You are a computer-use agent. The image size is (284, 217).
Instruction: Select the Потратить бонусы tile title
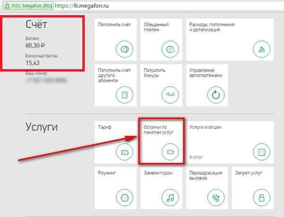click(x=154, y=72)
